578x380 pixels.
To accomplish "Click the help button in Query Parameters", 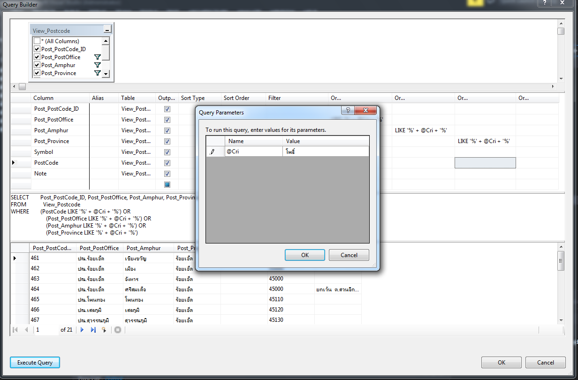I will coord(348,111).
